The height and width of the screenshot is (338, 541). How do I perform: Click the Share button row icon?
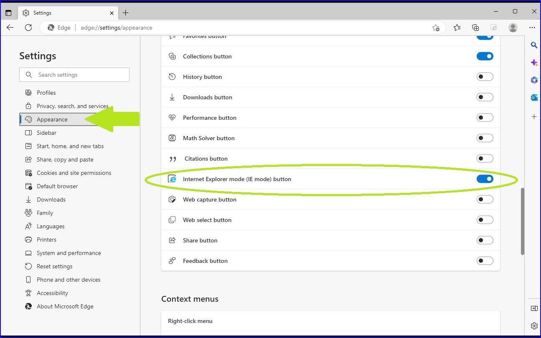pos(172,240)
